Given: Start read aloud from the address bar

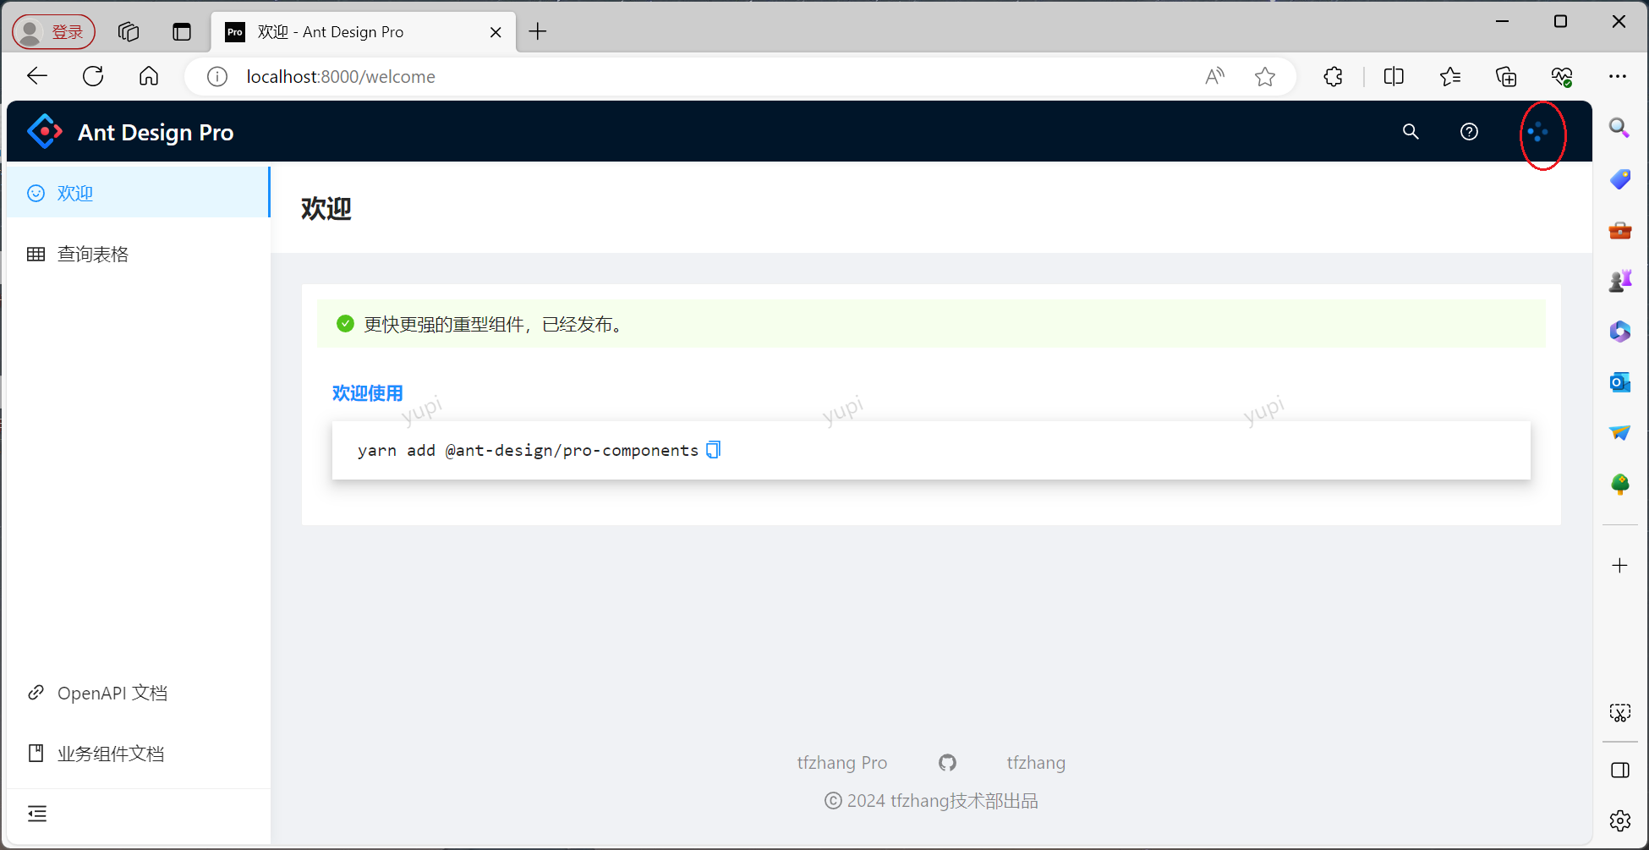Looking at the screenshot, I should pos(1214,76).
